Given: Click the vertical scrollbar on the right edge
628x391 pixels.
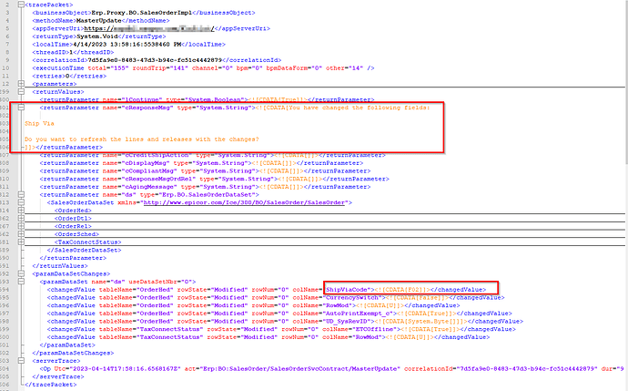Looking at the screenshot, I should pos(625,80).
